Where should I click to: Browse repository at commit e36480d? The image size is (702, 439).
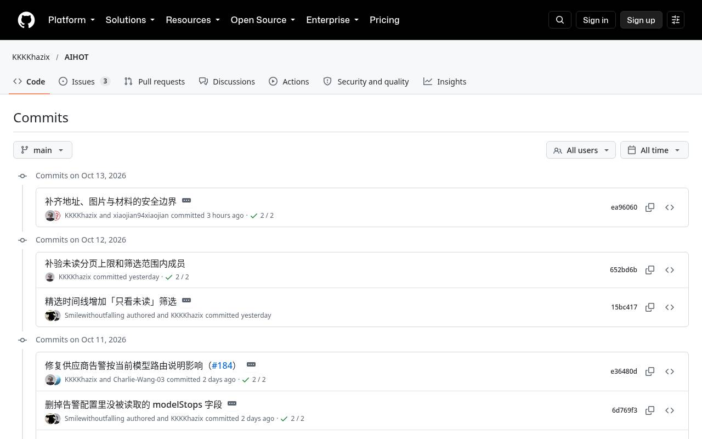tap(670, 372)
